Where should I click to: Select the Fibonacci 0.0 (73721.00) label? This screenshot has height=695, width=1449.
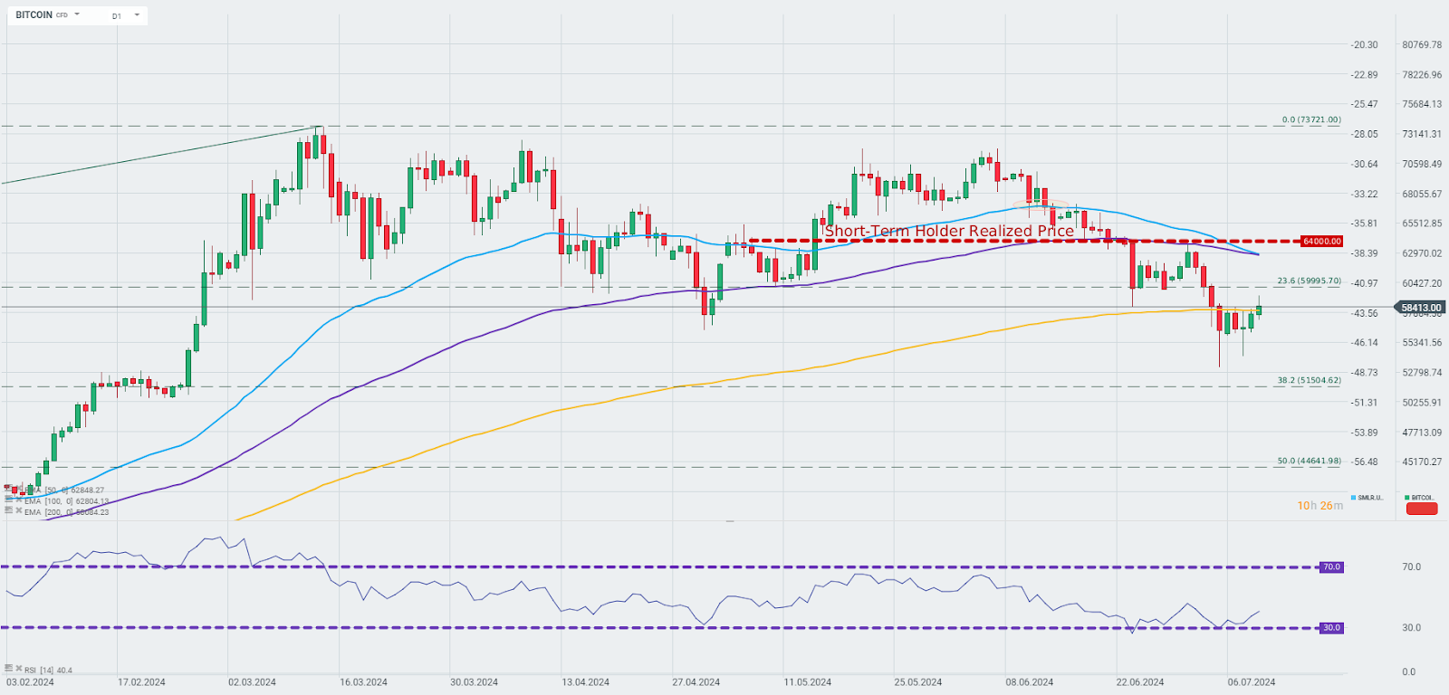click(x=1311, y=119)
